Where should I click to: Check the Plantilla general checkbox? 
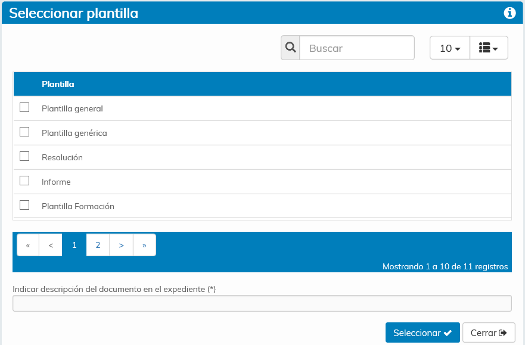click(24, 108)
